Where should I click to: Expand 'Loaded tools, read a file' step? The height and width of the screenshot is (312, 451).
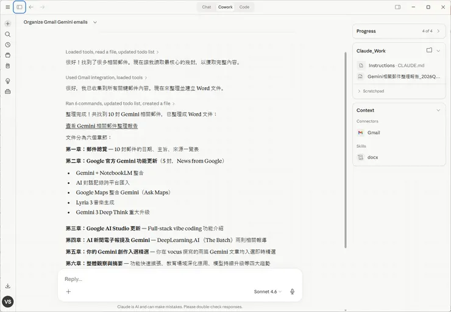(112, 52)
